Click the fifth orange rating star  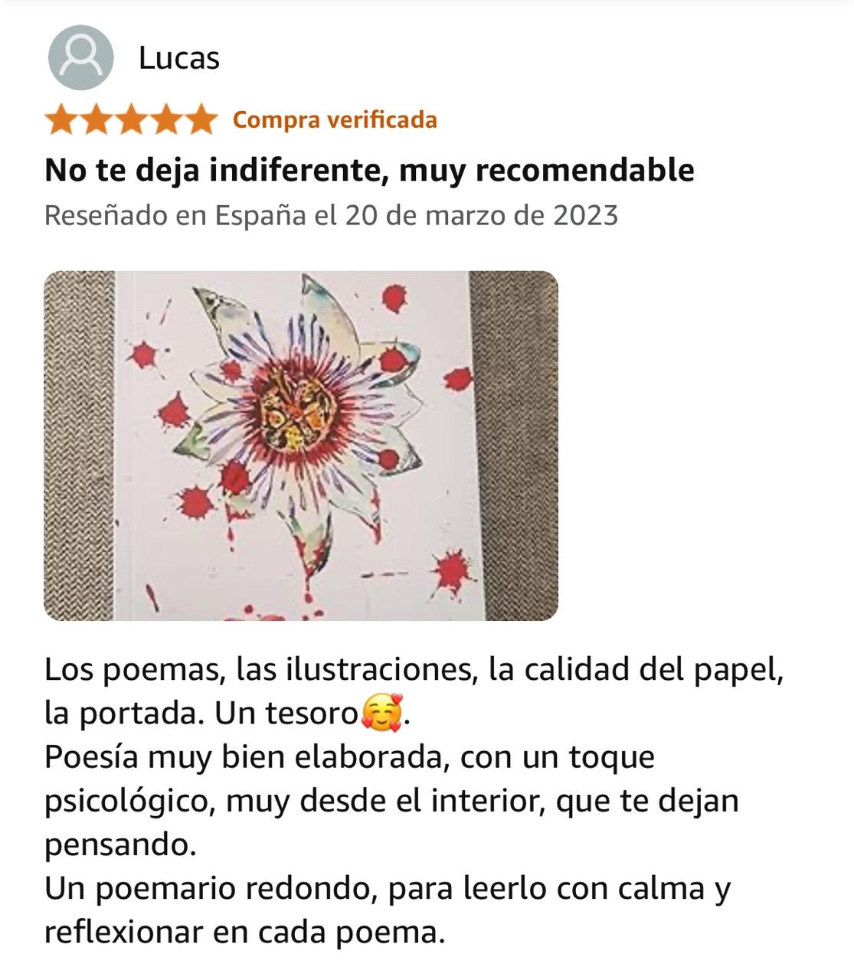point(201,120)
